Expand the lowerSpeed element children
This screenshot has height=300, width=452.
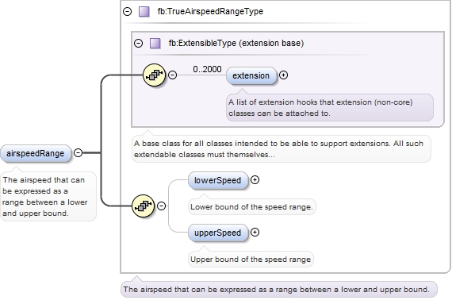click(x=255, y=179)
